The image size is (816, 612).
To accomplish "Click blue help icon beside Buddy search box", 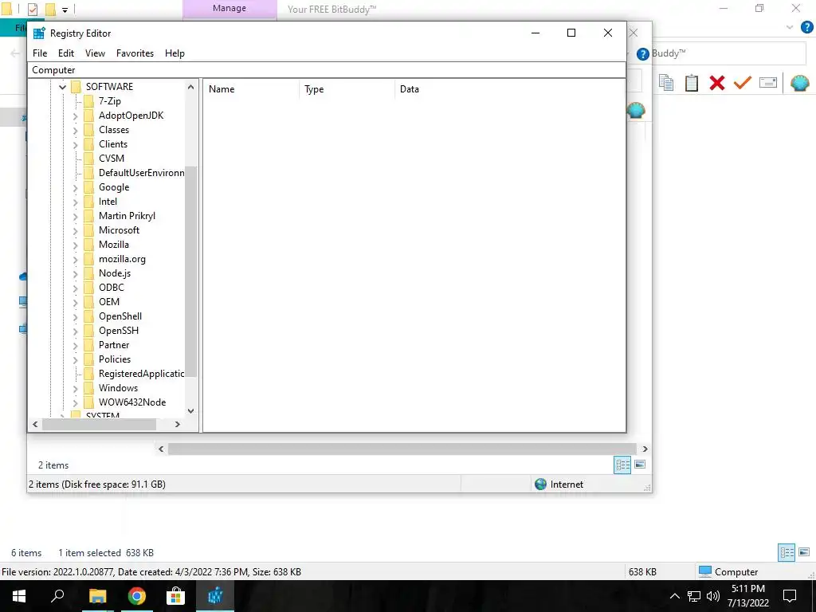I will point(643,54).
